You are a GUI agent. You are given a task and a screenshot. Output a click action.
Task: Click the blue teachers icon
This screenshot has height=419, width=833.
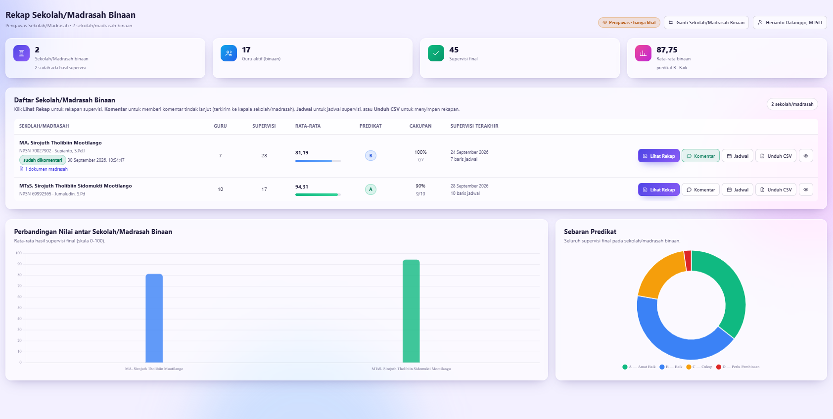229,53
